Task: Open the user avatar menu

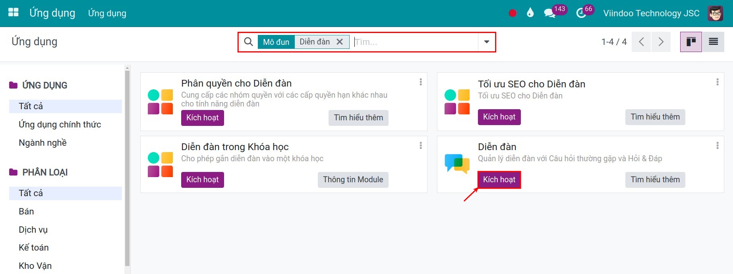Action: tap(716, 13)
